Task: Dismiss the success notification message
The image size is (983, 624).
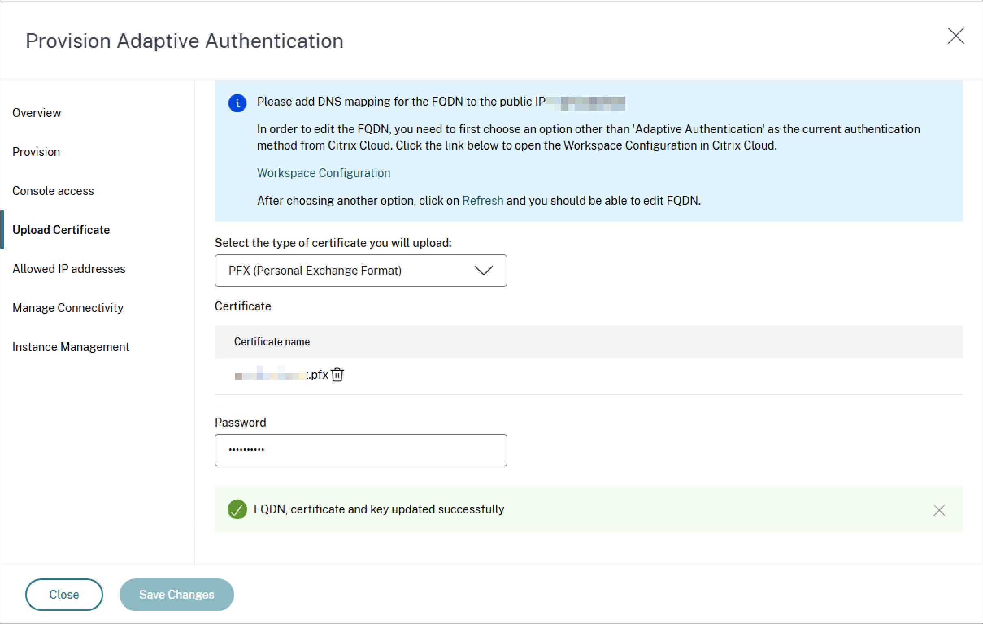Action: pos(940,510)
